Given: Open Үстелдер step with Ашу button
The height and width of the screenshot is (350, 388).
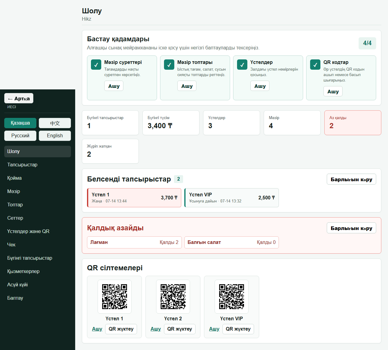Looking at the screenshot, I should pos(260,86).
